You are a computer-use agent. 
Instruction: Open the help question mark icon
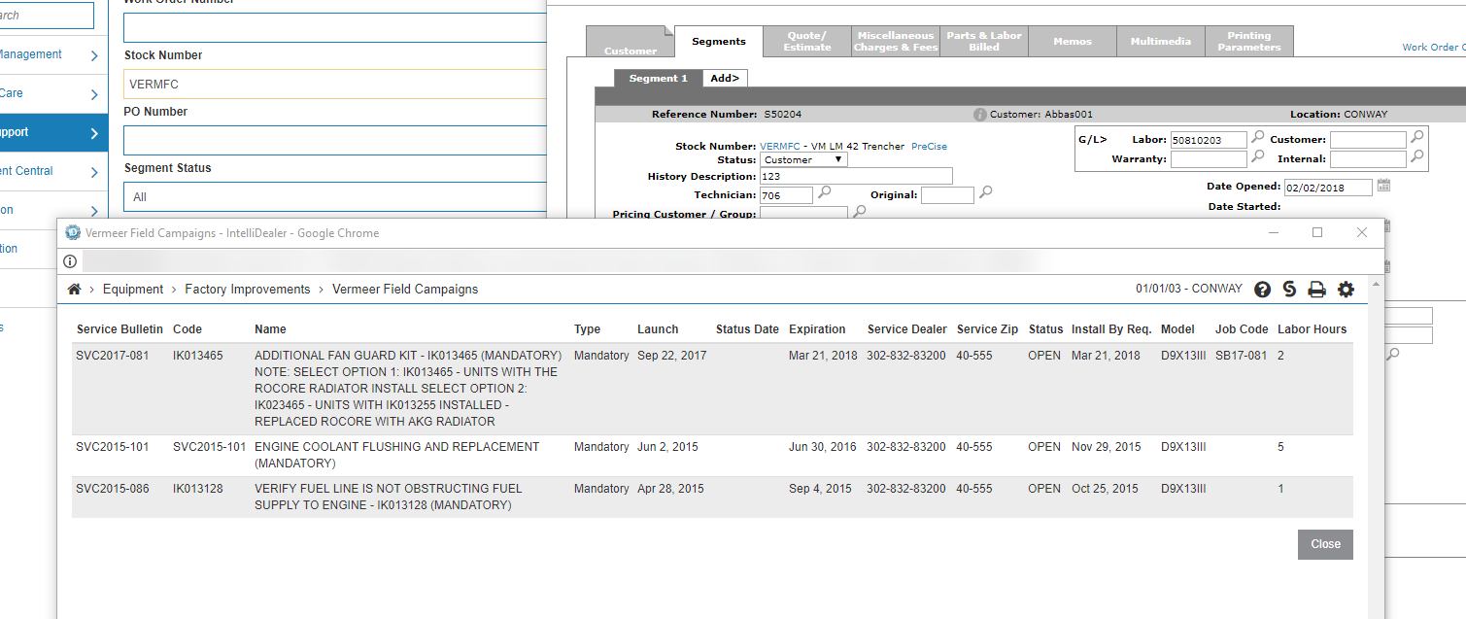click(x=1262, y=290)
